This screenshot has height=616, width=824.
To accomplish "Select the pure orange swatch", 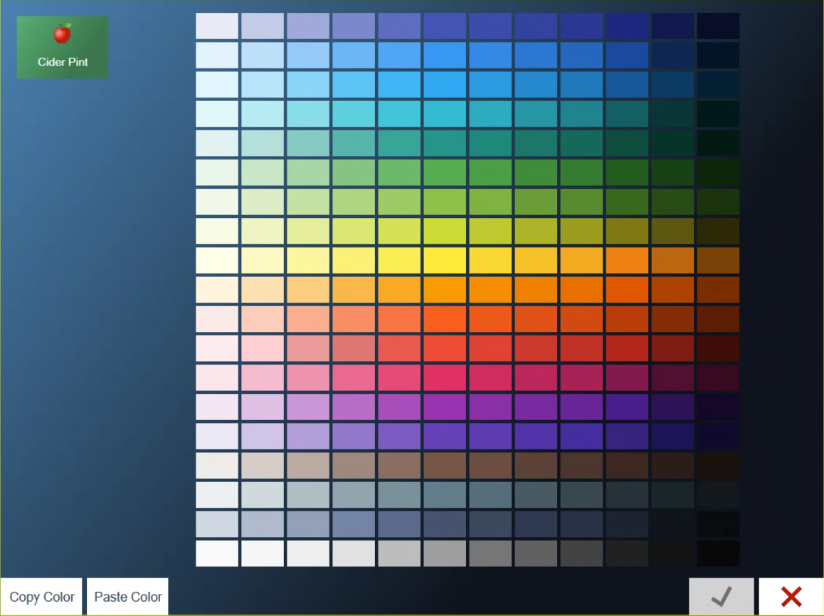I will 445,290.
